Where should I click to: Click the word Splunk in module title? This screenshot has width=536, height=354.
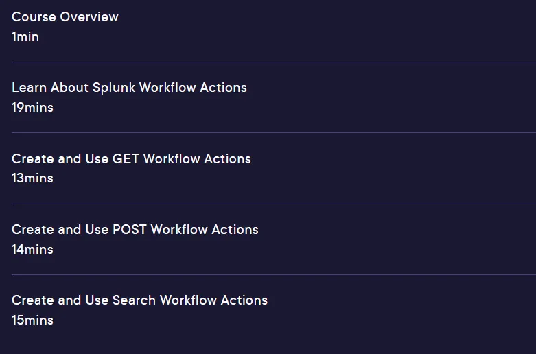pos(114,88)
